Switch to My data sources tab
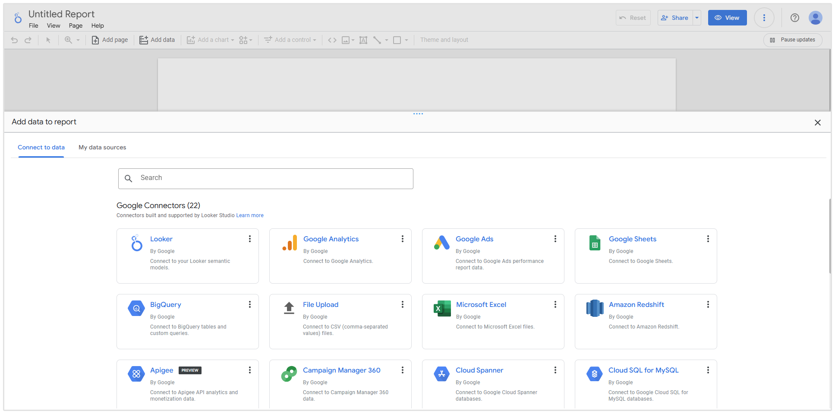The width and height of the screenshot is (835, 414). point(102,147)
